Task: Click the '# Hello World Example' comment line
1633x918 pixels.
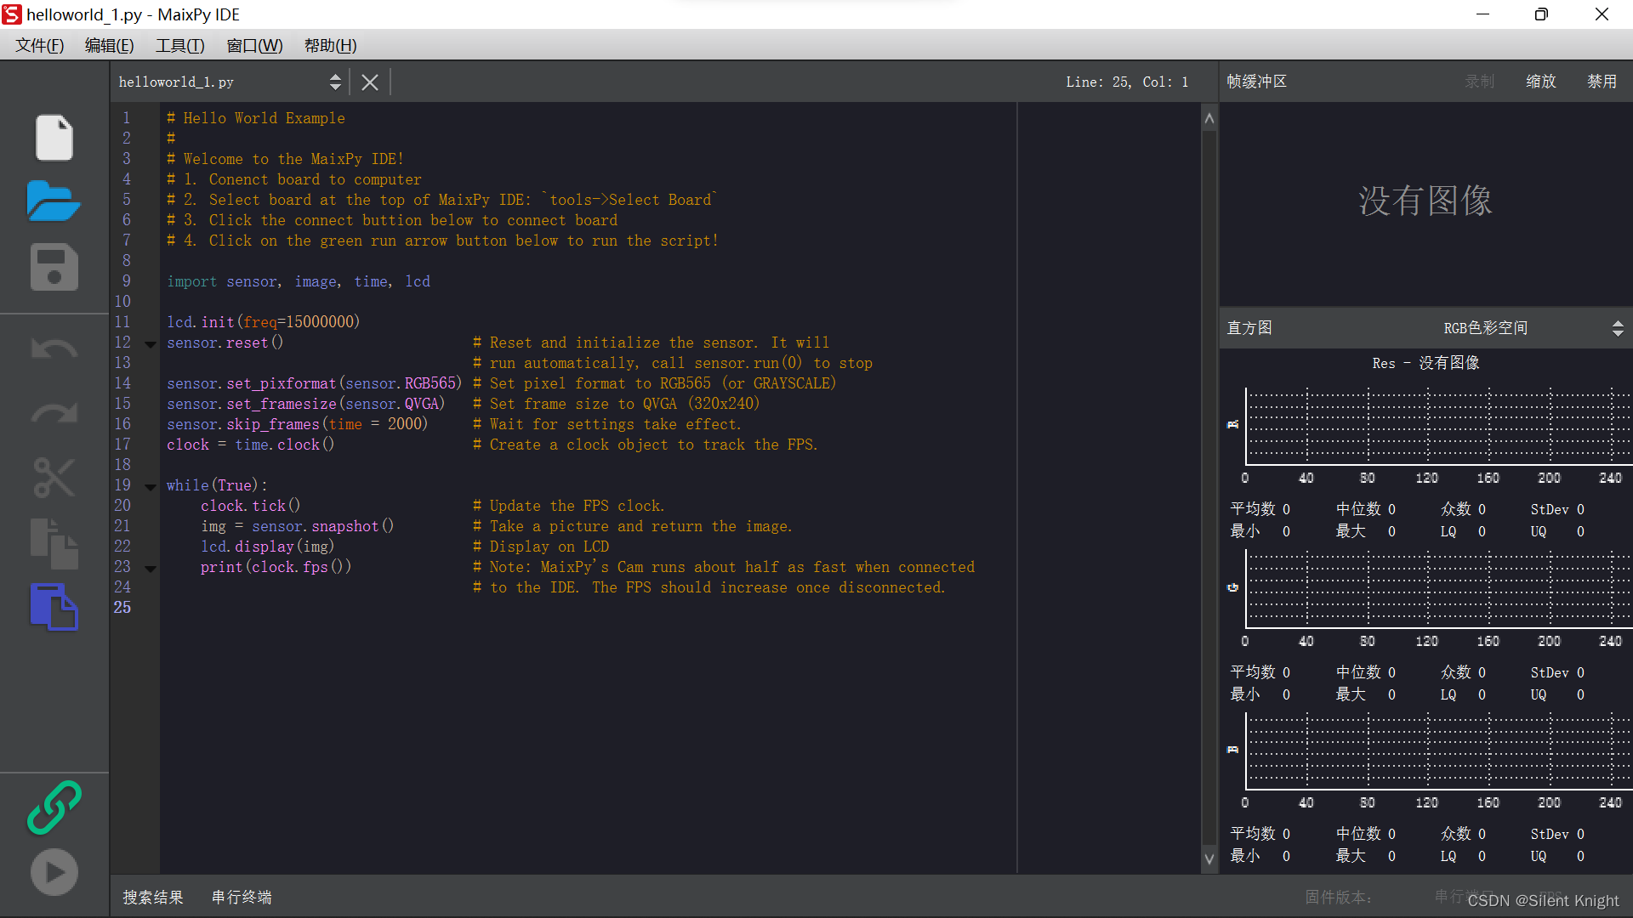Action: 256,119
